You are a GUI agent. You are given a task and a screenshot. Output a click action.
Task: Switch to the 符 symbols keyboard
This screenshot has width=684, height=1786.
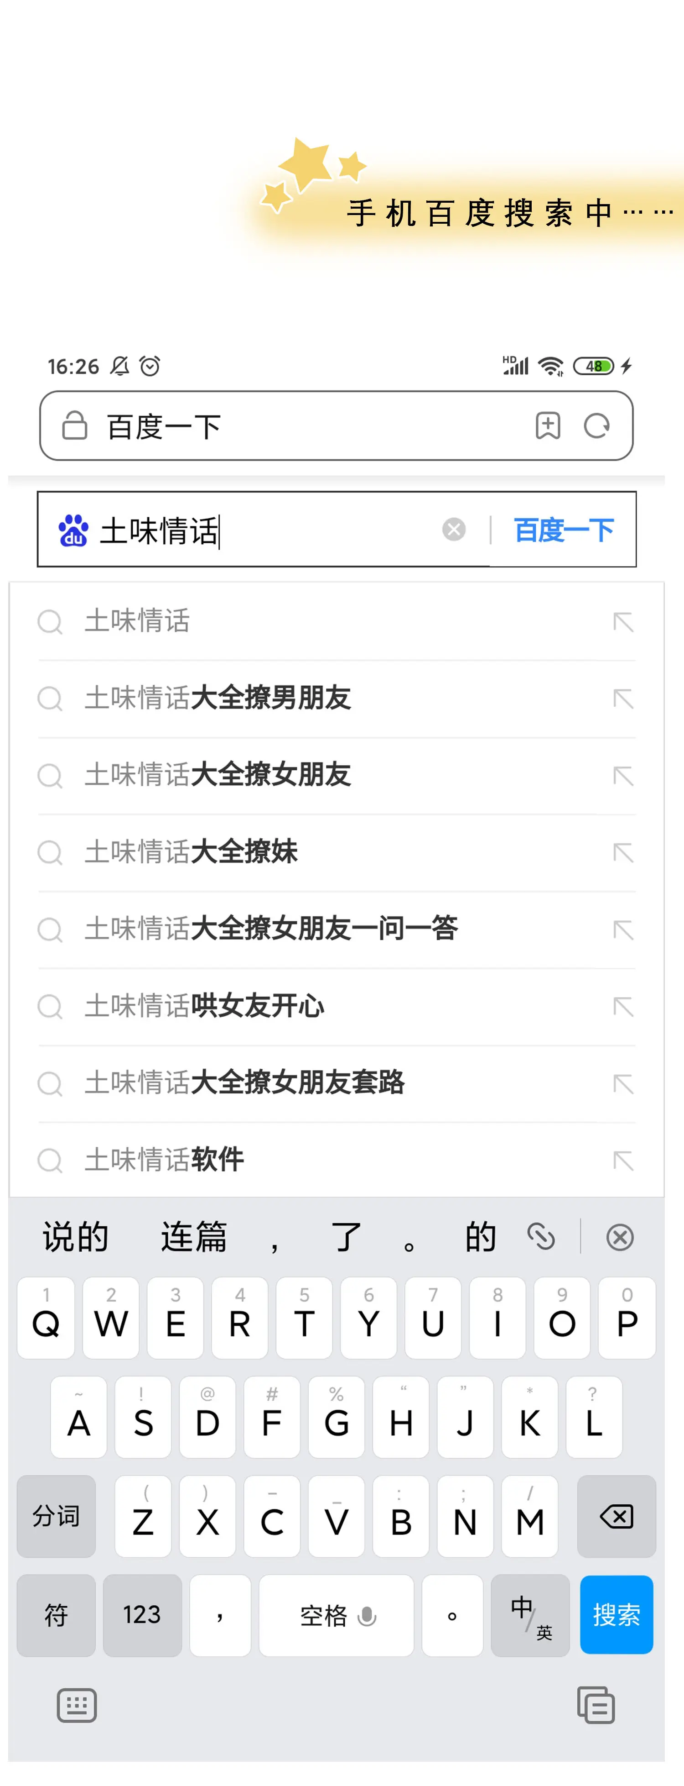(56, 1615)
